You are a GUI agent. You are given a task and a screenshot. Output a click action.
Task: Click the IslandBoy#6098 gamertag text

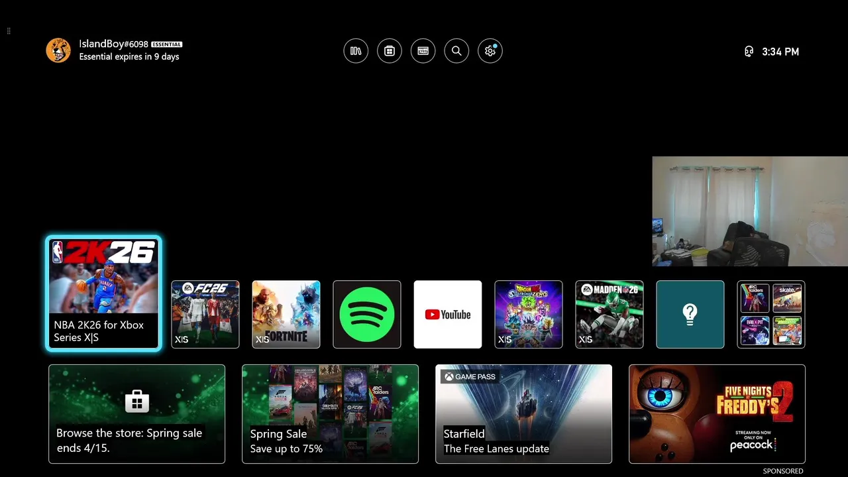click(113, 44)
